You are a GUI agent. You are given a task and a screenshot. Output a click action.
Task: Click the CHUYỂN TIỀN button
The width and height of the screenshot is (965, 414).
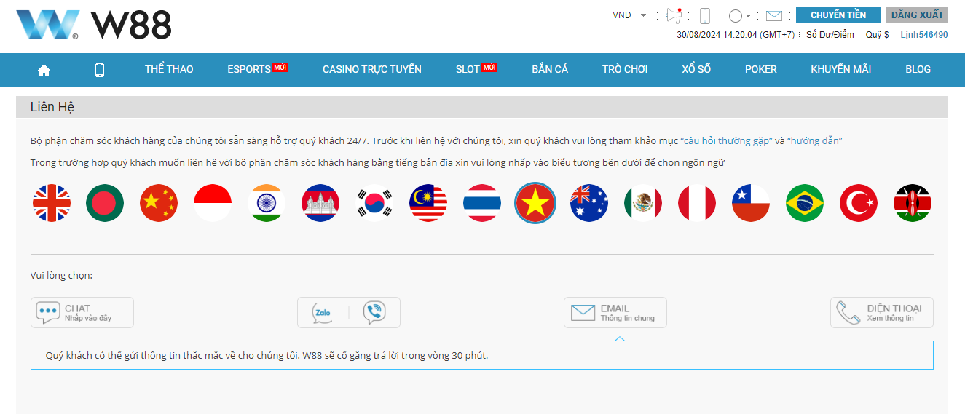tap(838, 15)
